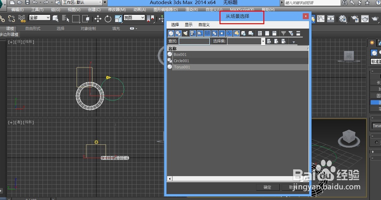
Task: Open 修改器(M) main menu
Action: point(117,10)
